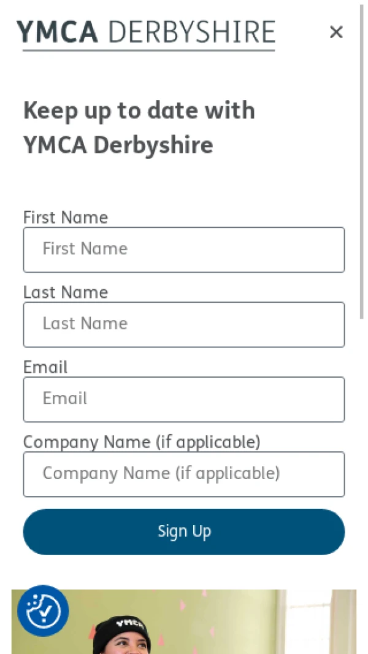Image resolution: width=368 pixels, height=654 pixels.
Task: Click the bright window in the photo
Action: pyautogui.click(x=310, y=620)
